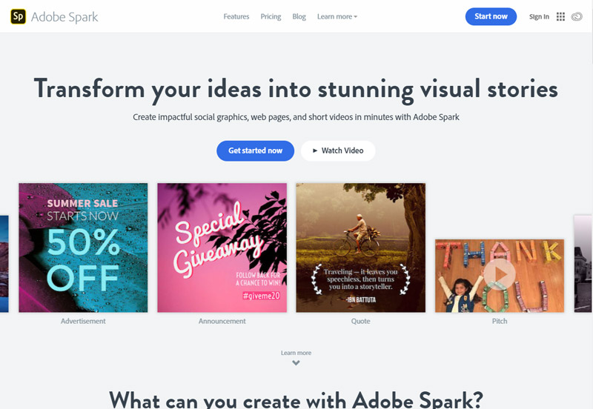This screenshot has height=409, width=593.
Task: Click the Adobe Spark brand name text
Action: 64,17
